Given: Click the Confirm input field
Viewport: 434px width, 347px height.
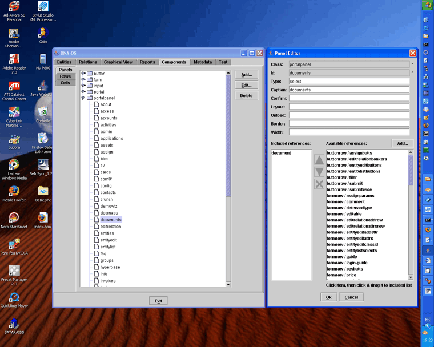Looking at the screenshot, I should [x=349, y=98].
